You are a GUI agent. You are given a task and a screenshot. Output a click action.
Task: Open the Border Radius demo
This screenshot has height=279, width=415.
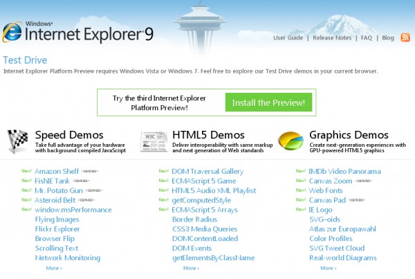(x=194, y=219)
